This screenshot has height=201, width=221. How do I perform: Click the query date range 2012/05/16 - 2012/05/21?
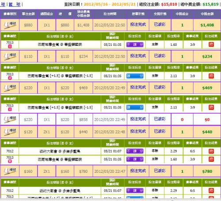tap(110, 4)
